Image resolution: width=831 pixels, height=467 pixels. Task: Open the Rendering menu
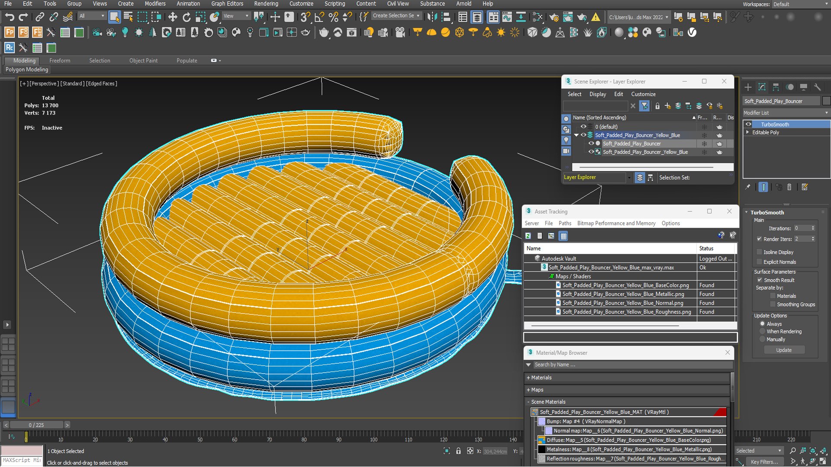point(266,3)
